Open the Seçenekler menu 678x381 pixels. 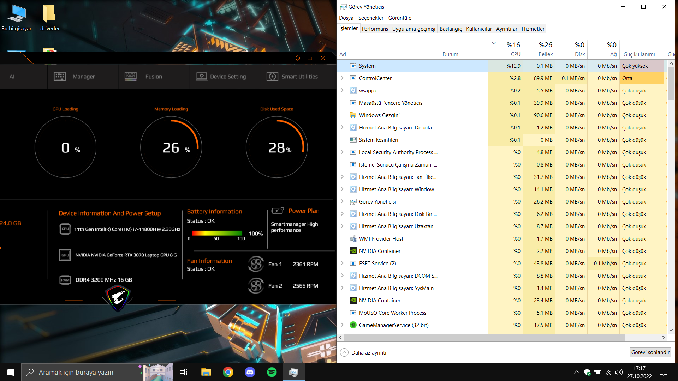(370, 18)
